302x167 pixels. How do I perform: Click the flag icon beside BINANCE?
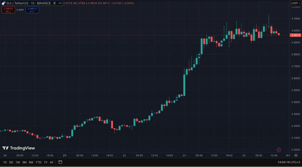[x=55, y=3]
